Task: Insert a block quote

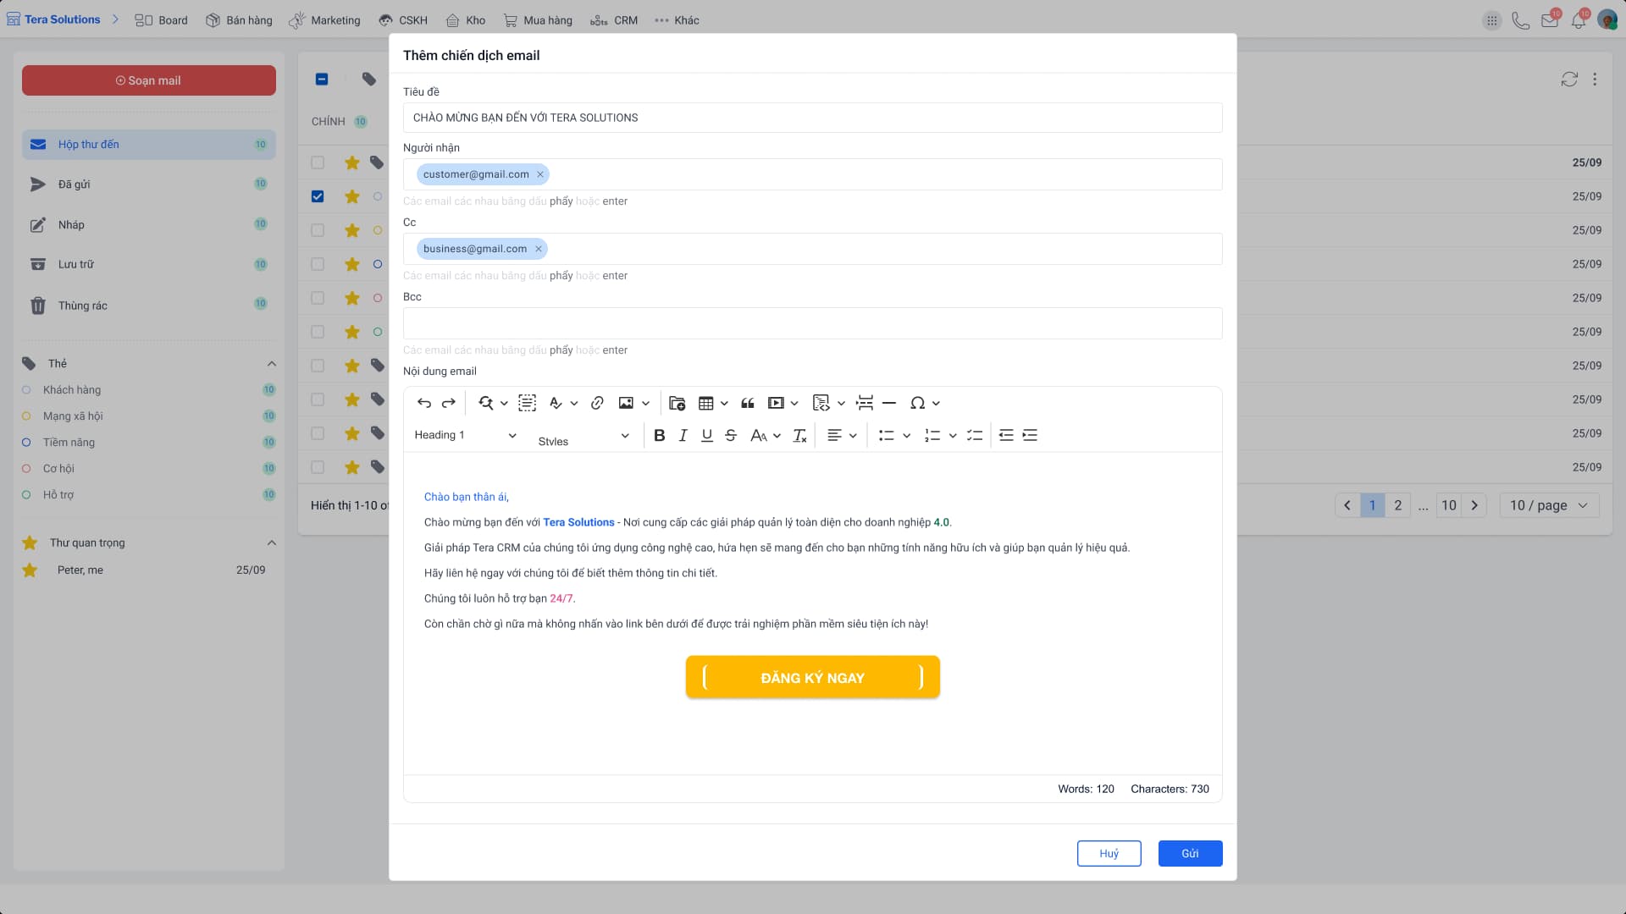Action: 748,403
